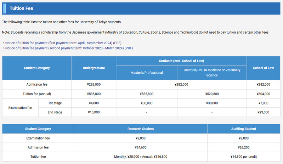
Task: Click the note about Japanese government scholarship
Action: coord(136,33)
